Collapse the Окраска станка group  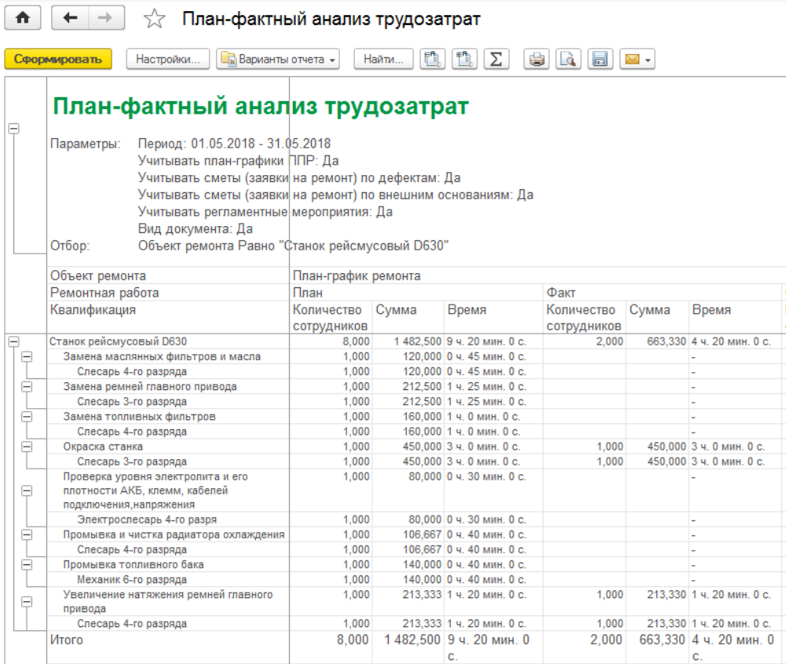point(27,447)
